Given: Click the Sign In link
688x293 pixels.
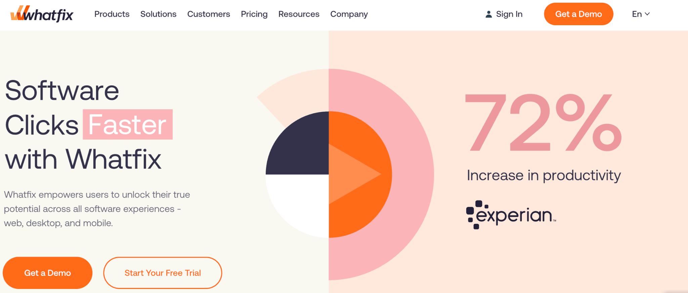Looking at the screenshot, I should [x=509, y=14].
